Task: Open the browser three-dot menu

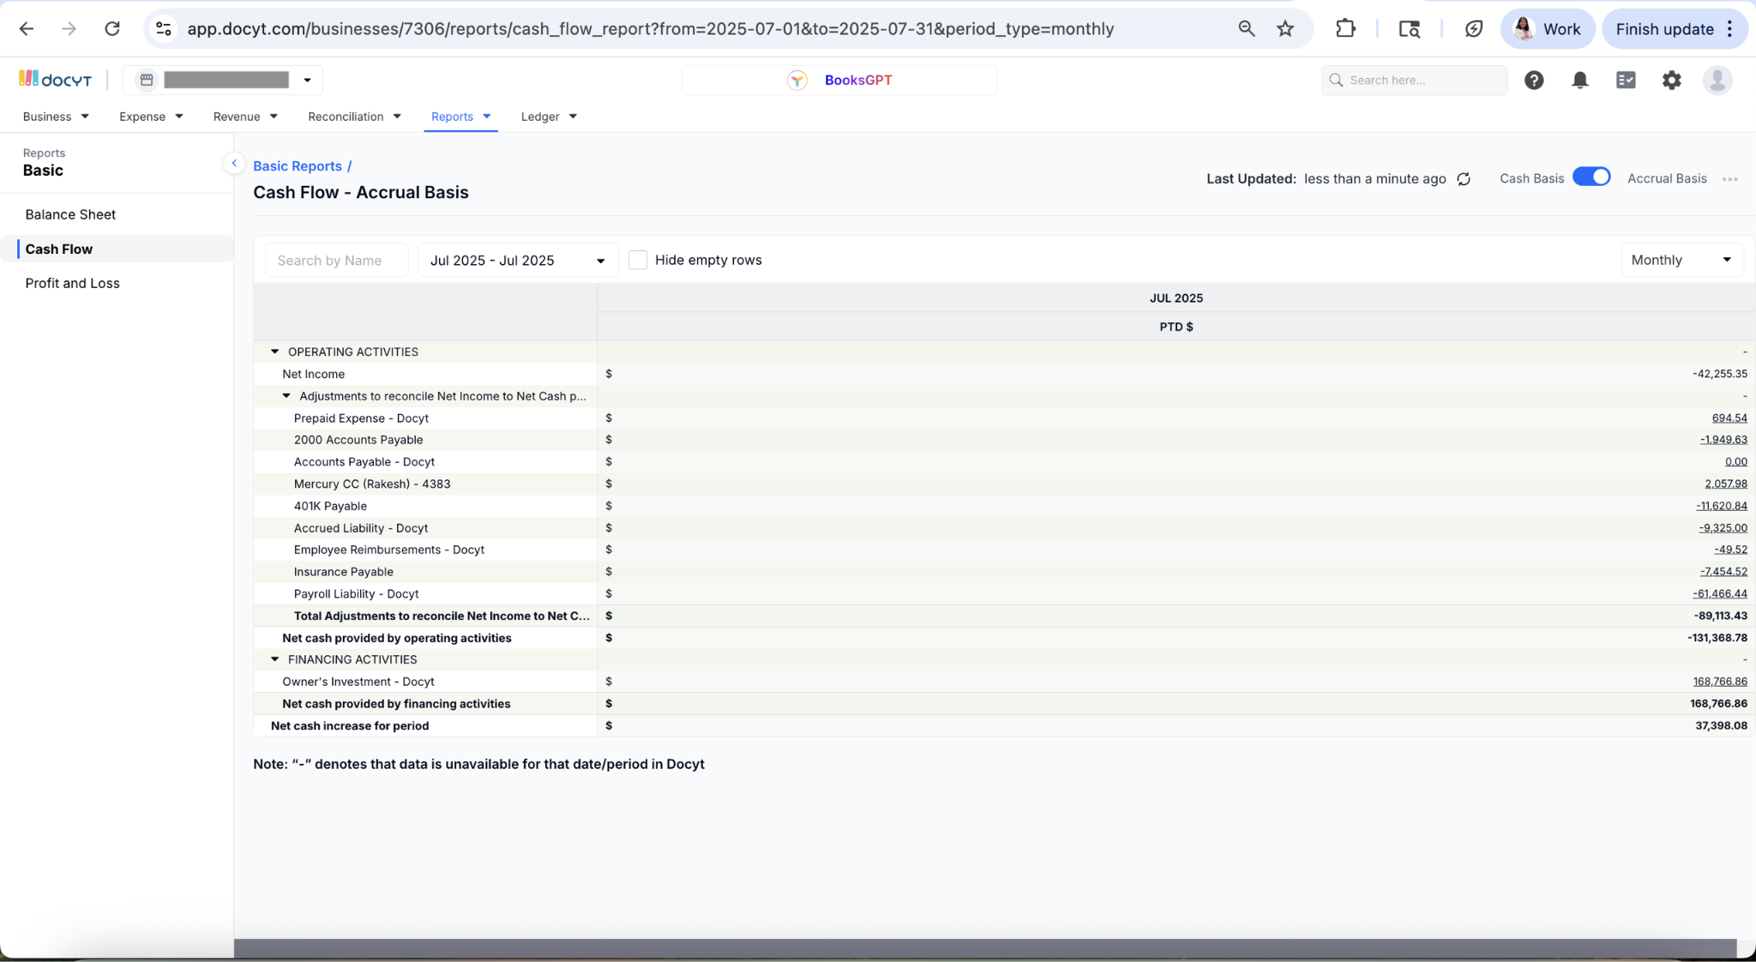Action: pos(1730,29)
